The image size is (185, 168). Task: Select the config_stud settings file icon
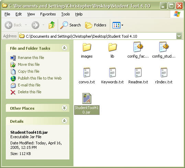click(x=164, y=47)
